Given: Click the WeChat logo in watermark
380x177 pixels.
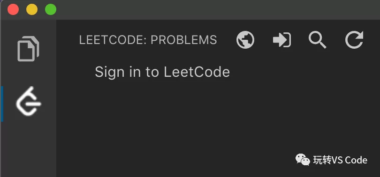Looking at the screenshot, I should (x=303, y=160).
